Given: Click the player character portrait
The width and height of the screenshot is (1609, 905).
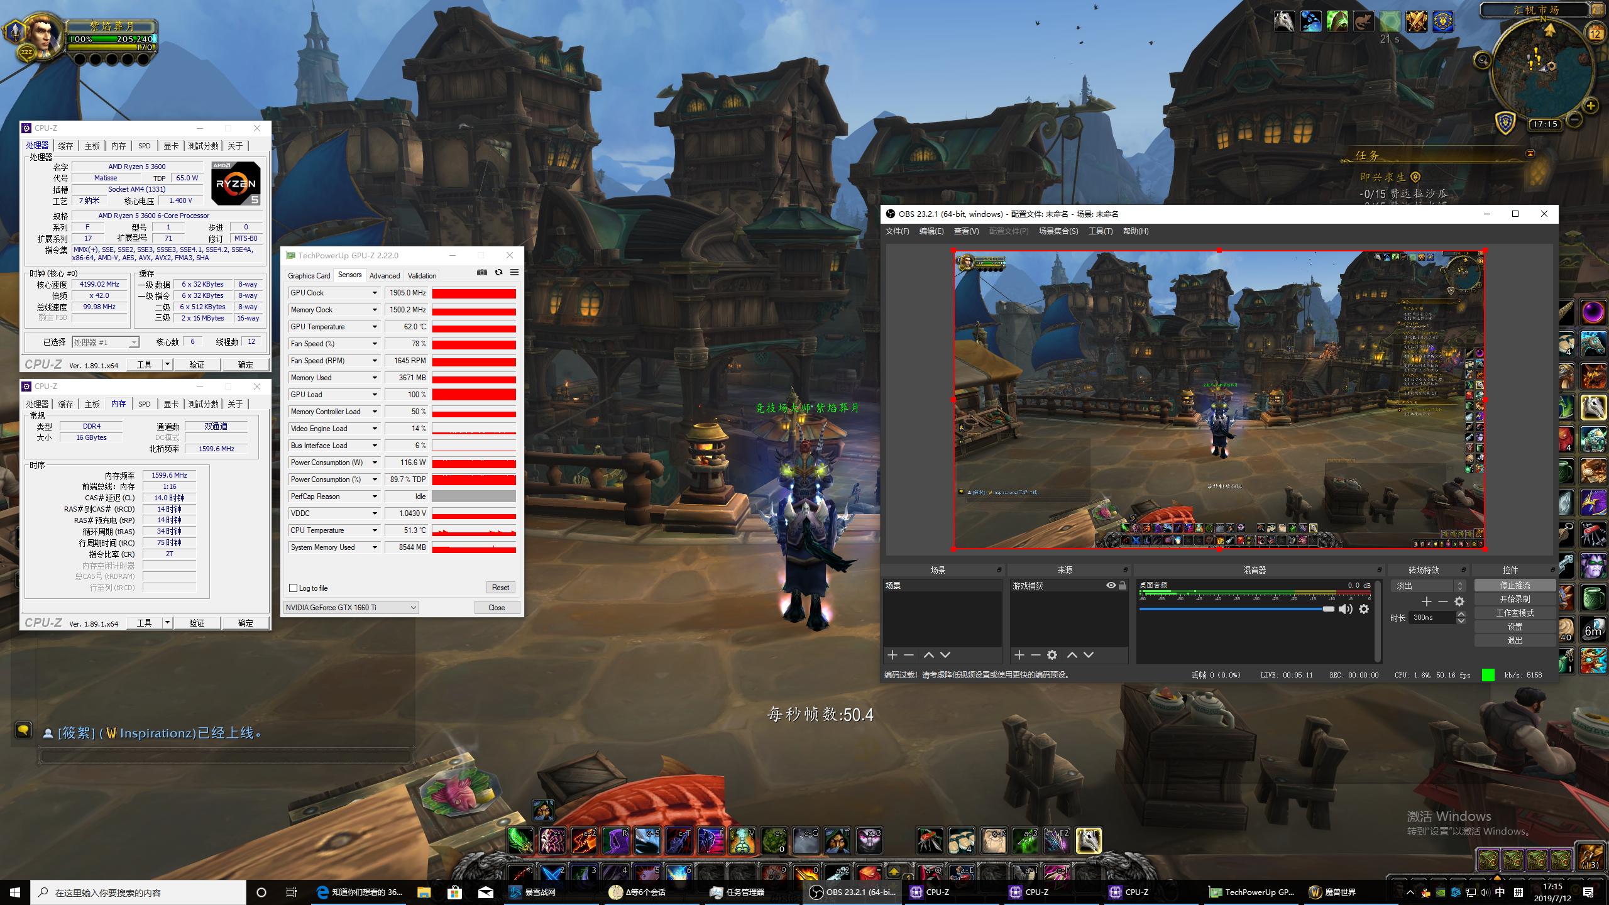Looking at the screenshot, I should click(41, 35).
